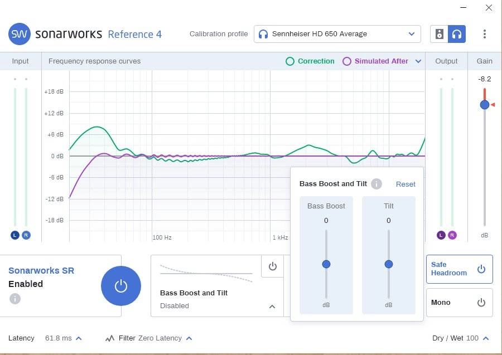This screenshot has height=355, width=502.
Task: Click the 100 Hz axis label
Action: pos(162,237)
